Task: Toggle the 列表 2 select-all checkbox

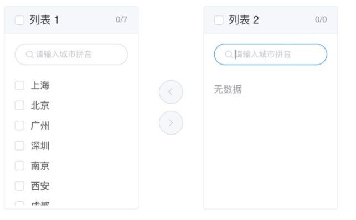Action: (219, 20)
